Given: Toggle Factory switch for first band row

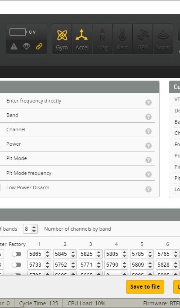Looking at the screenshot, I should (17, 254).
